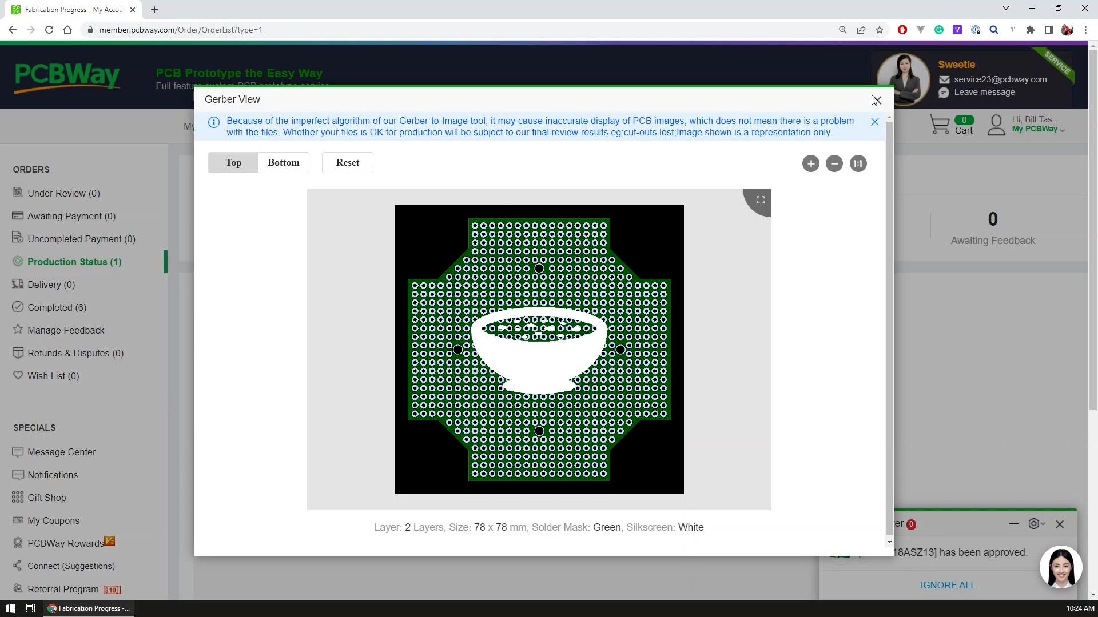Switch to Bottom layer view
This screenshot has height=617, width=1098.
click(284, 163)
